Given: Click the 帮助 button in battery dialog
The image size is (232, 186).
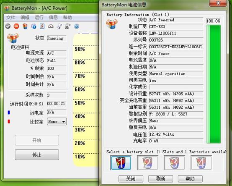Looking at the screenshot, I should (190, 179).
